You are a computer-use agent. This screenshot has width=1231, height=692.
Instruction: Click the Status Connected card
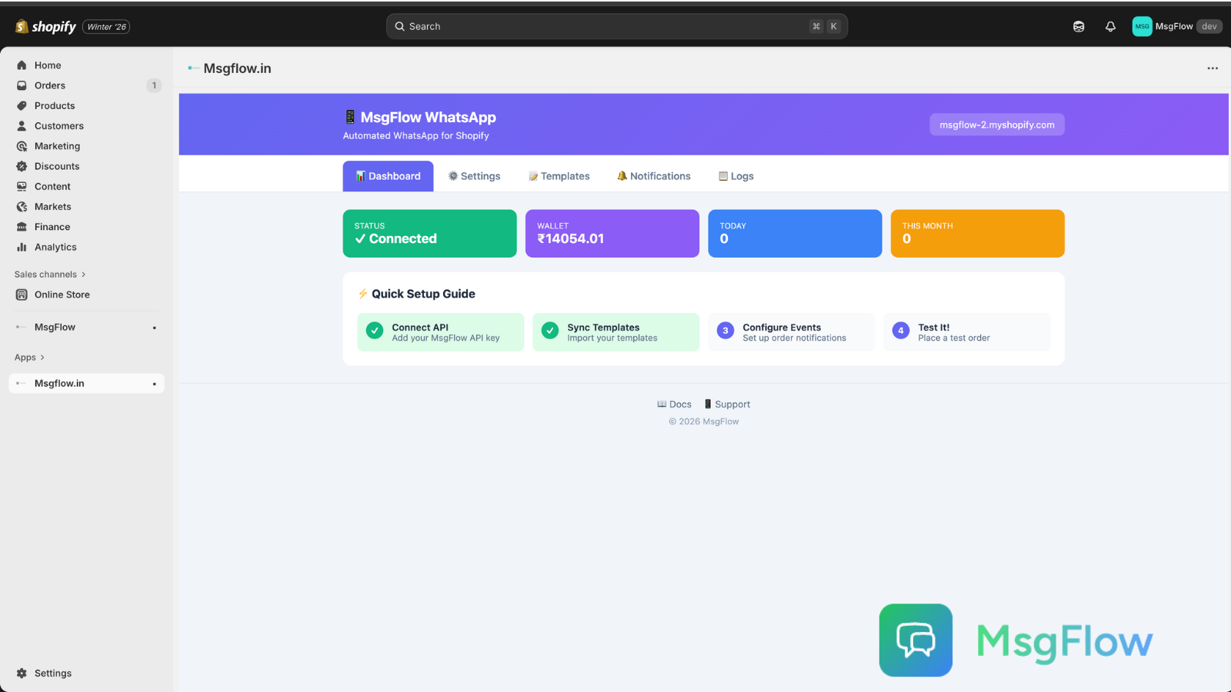(x=430, y=234)
